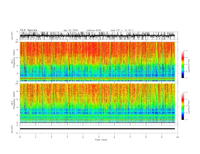This screenshot has height=154, width=200.
Task: Click the '4' tick on the time axis
Action: point(83,137)
